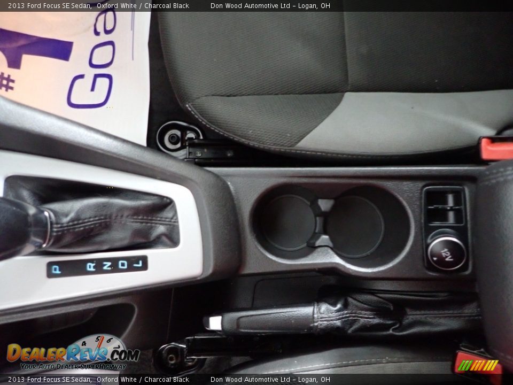
Task: Click the 12V power outlet cap
Action: (446, 253)
